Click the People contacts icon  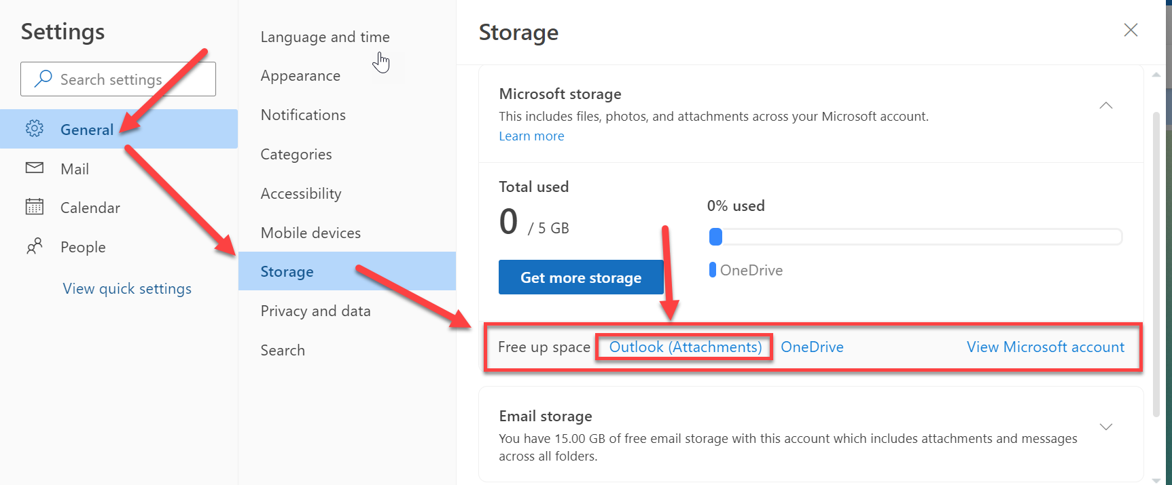34,246
